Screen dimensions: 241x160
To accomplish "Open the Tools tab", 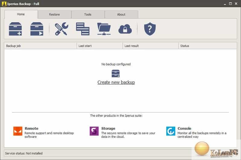I will click(88, 14).
